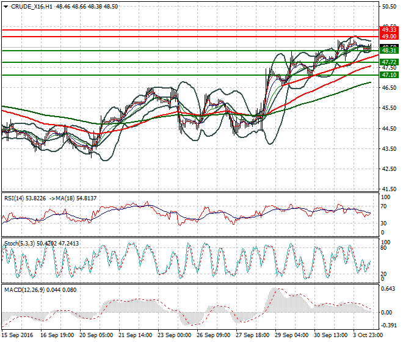Click the 47.10 support price label
The image size is (403, 342).
pos(389,75)
